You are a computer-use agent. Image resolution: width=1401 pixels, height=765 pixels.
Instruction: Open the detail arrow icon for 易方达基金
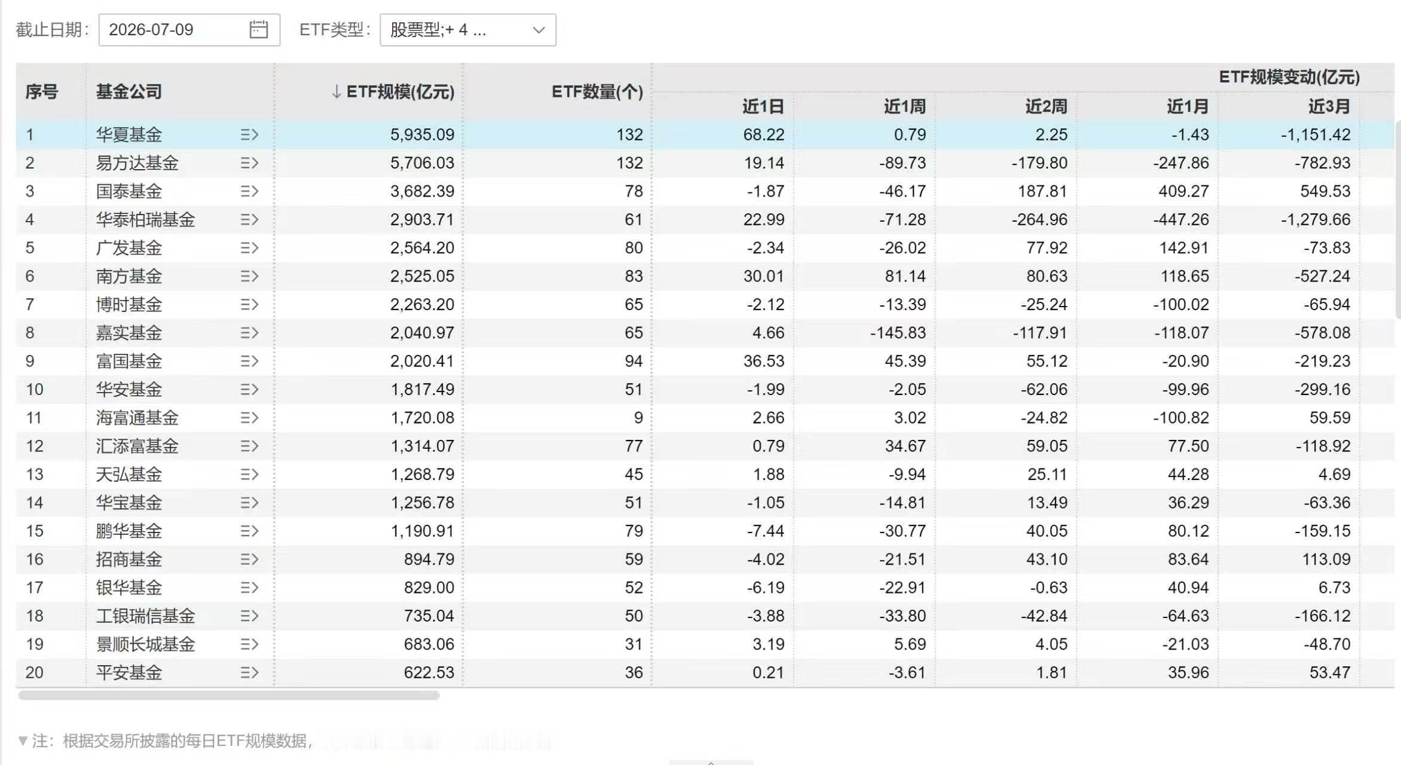tap(249, 163)
